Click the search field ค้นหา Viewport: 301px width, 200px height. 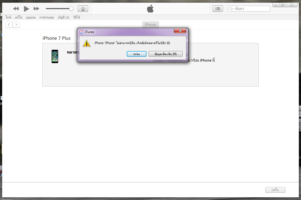249,9
